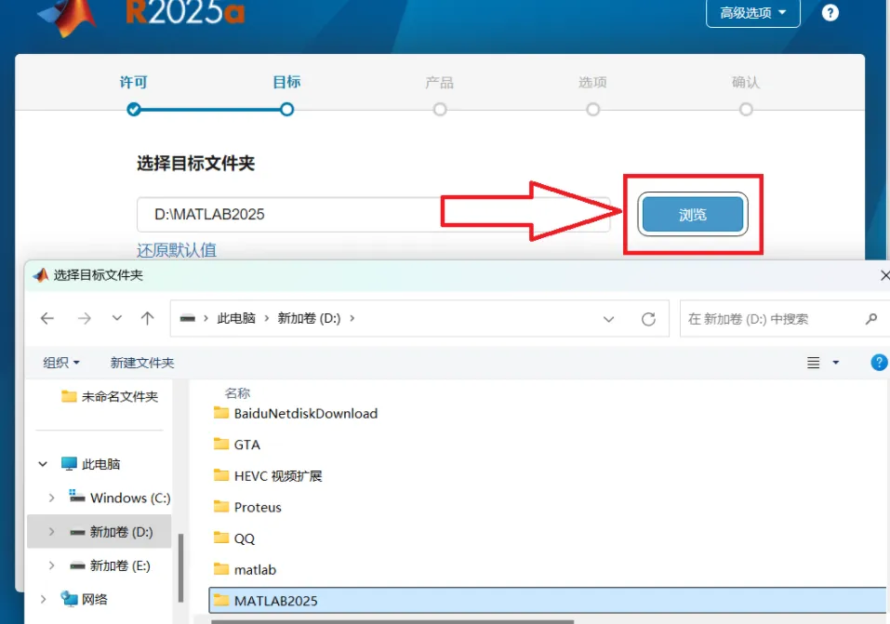Click the 网络 network icon in tree
The width and height of the screenshot is (890, 624).
[69, 599]
